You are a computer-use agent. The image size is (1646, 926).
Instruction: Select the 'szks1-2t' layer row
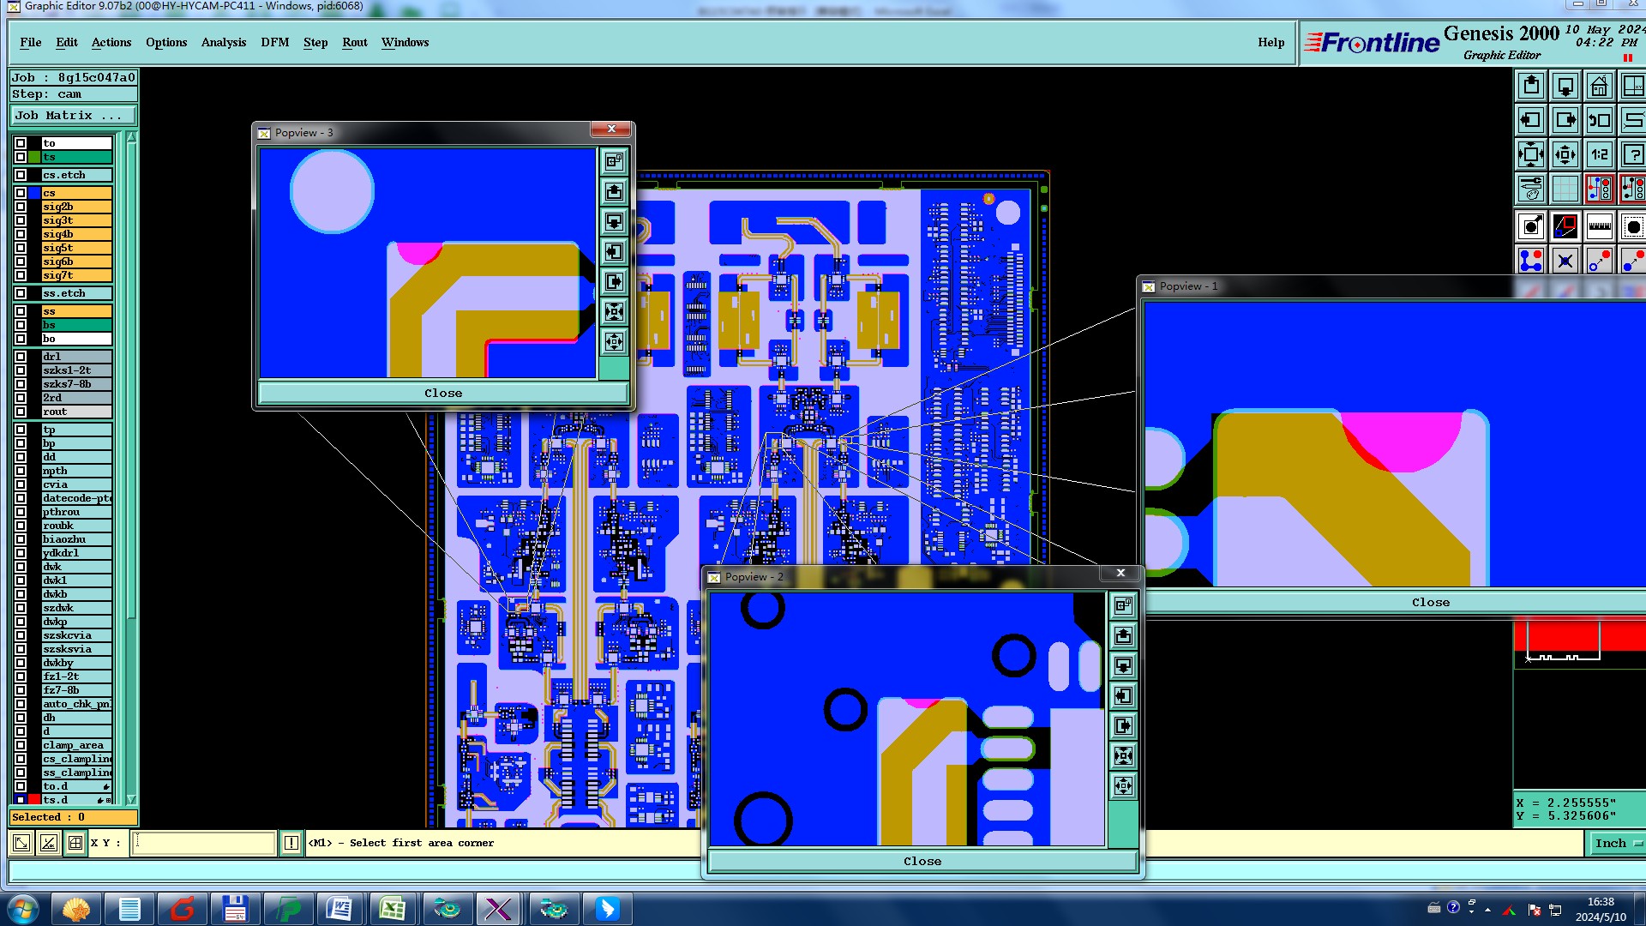coord(77,370)
